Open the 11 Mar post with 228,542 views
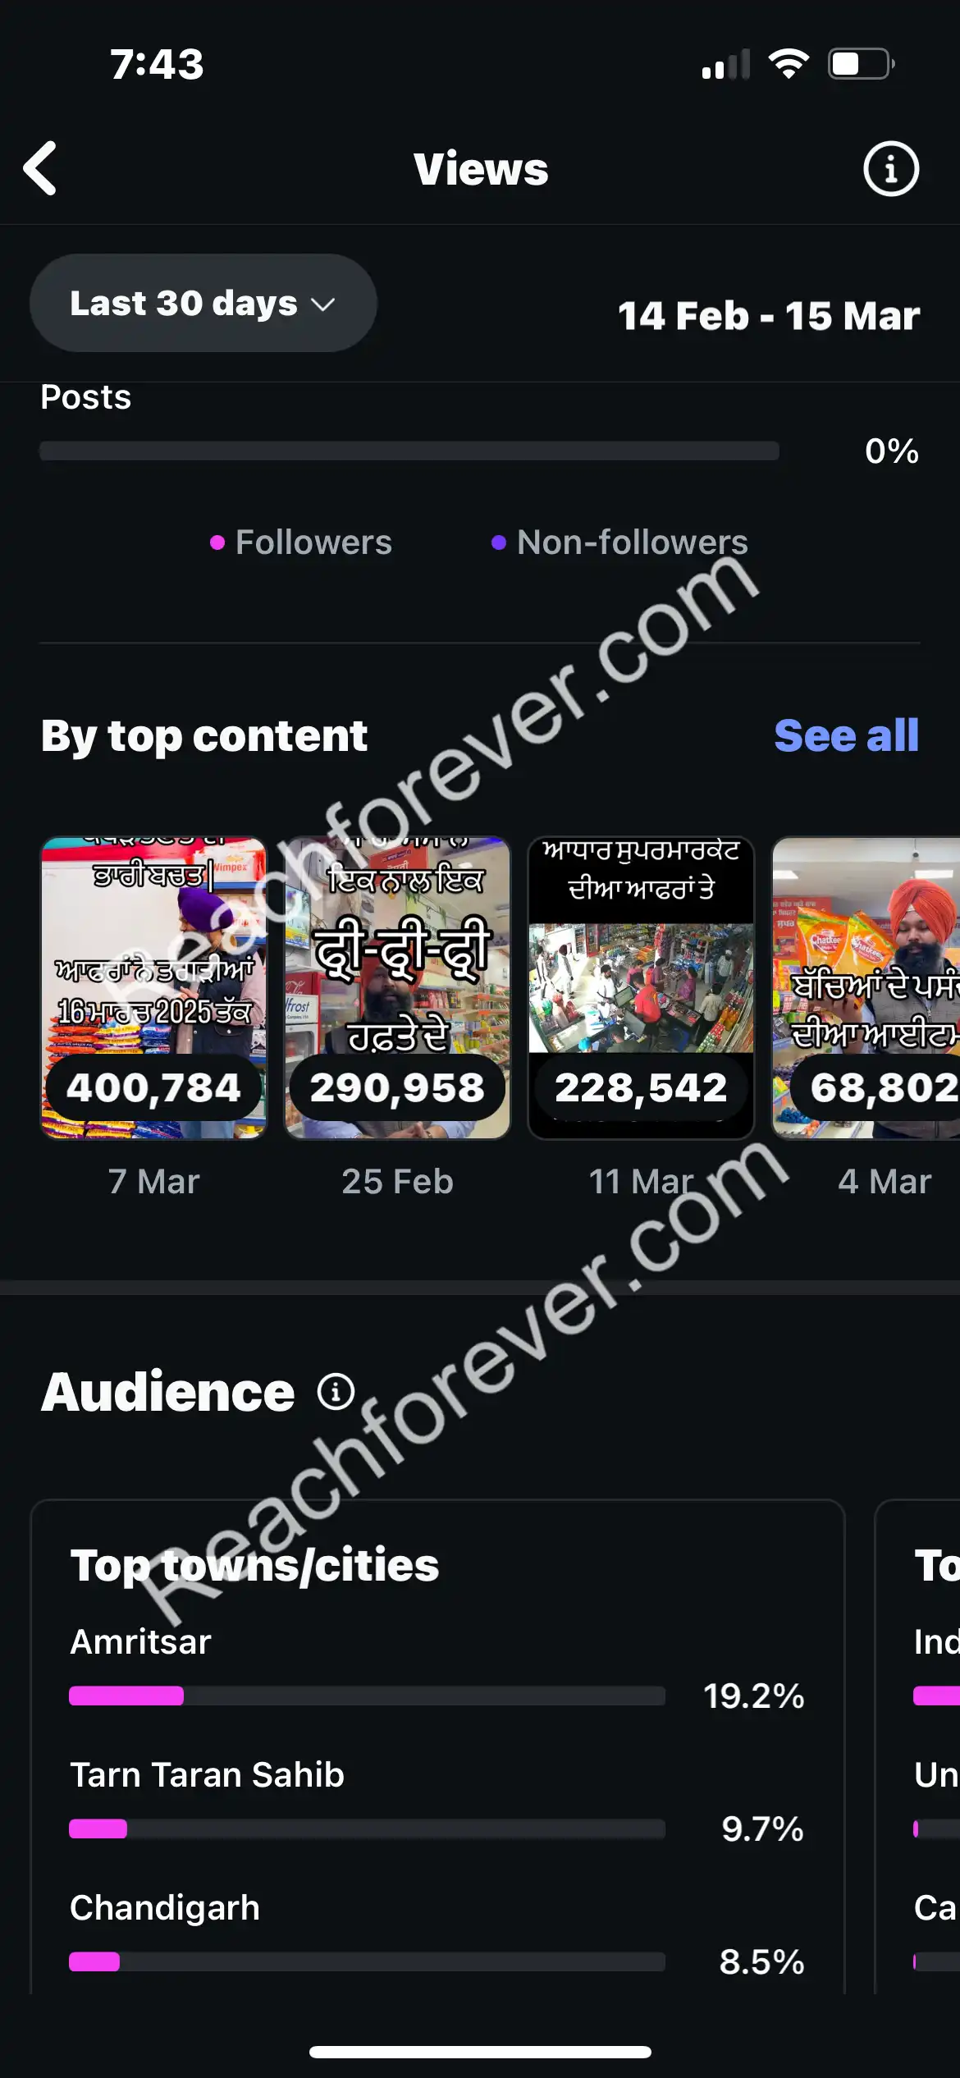 pyautogui.click(x=641, y=988)
